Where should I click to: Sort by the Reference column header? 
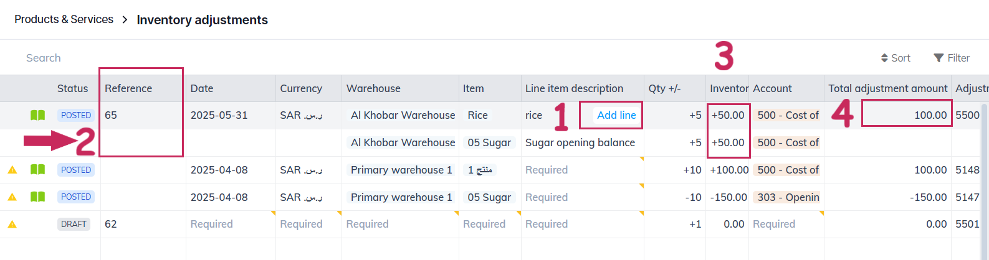[x=128, y=88]
